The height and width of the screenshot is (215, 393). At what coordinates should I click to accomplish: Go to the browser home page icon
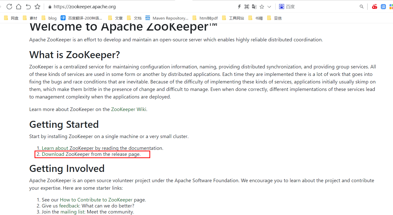pyautogui.click(x=19, y=7)
